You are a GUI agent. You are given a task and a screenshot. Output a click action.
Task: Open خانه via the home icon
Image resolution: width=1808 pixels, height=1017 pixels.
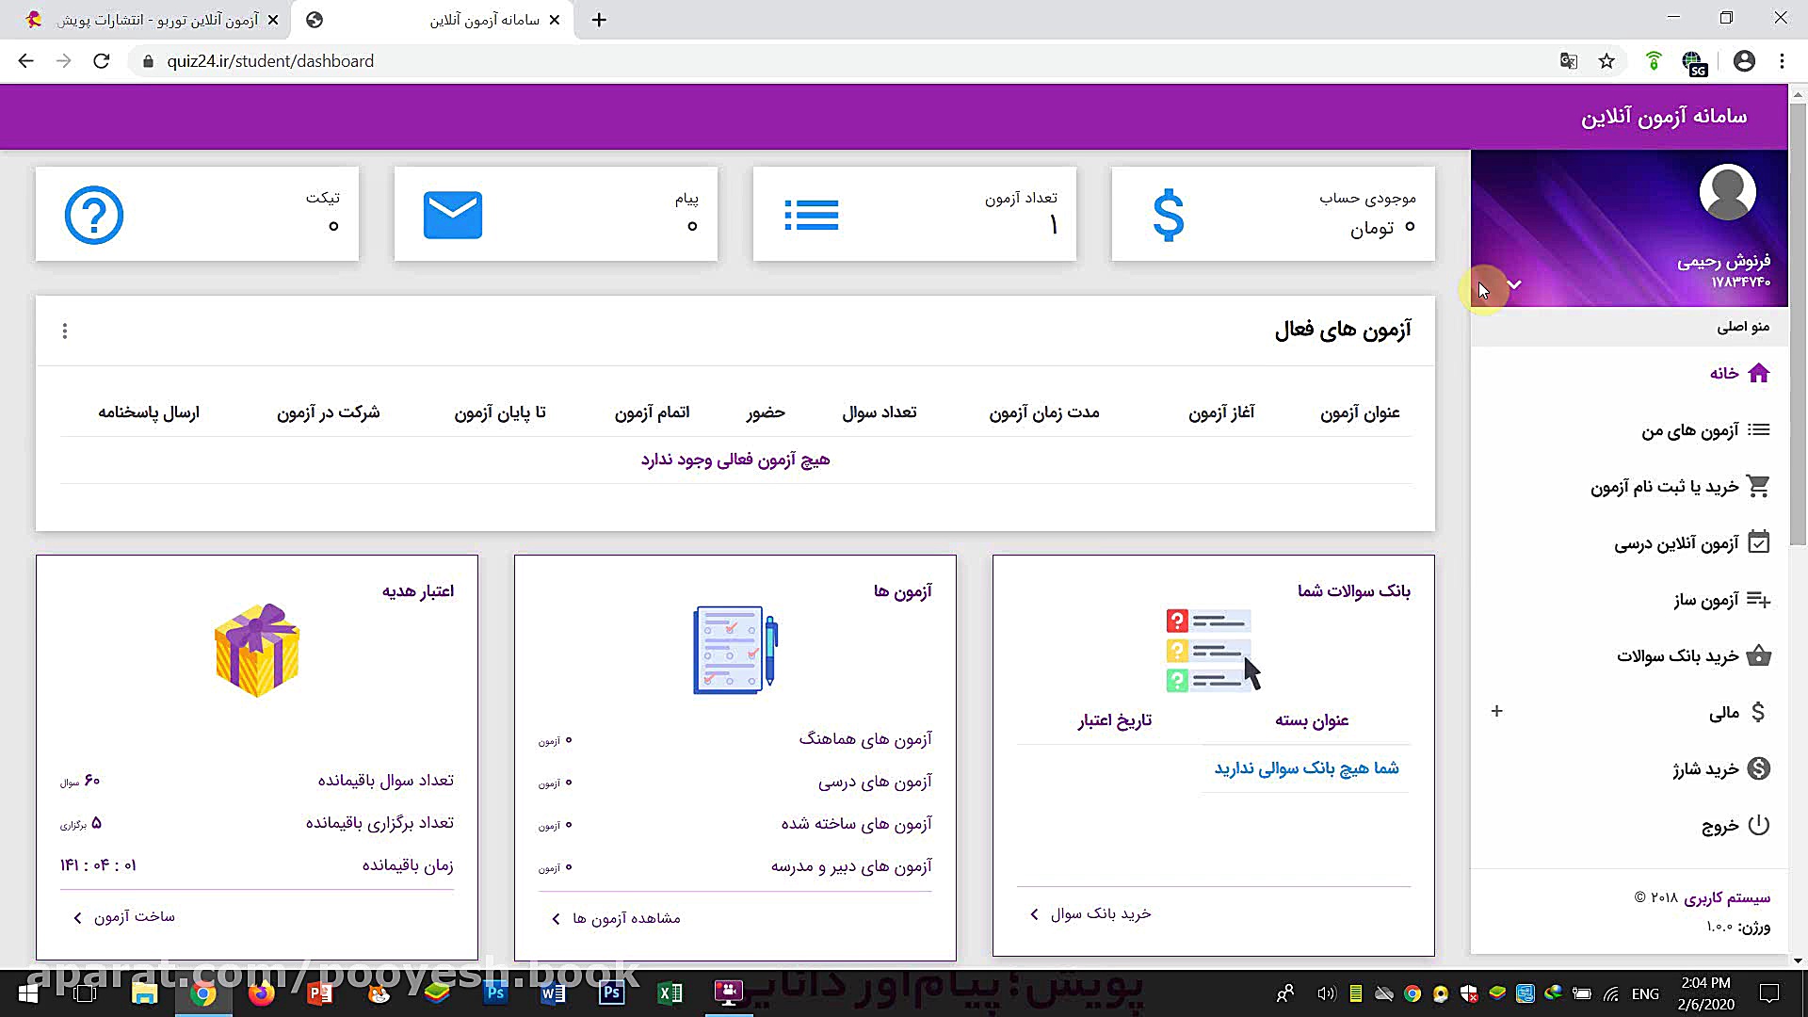1756,373
